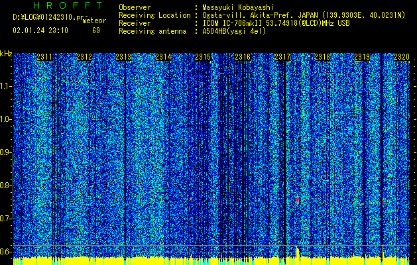This screenshot has width=417, height=265.
Task: Click the 'Receiver' field label
Action: (x=135, y=23)
